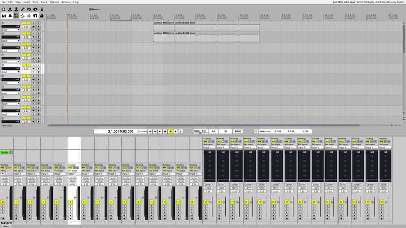
Task: Arm record on track 2 in track panel
Action: [39, 37]
